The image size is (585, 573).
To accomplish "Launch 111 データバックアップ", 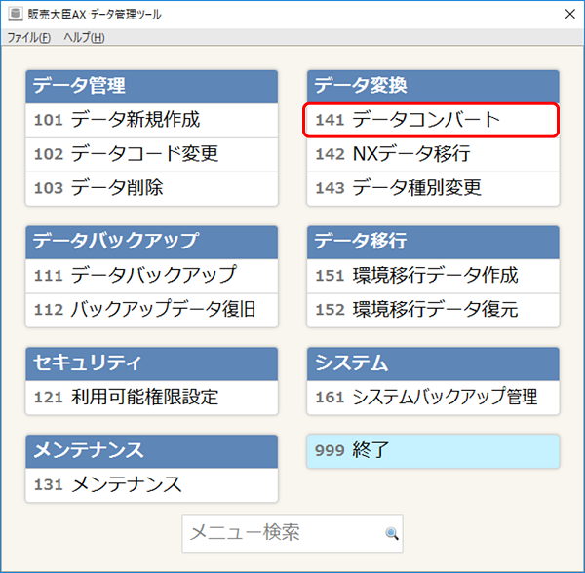I will click(151, 276).
